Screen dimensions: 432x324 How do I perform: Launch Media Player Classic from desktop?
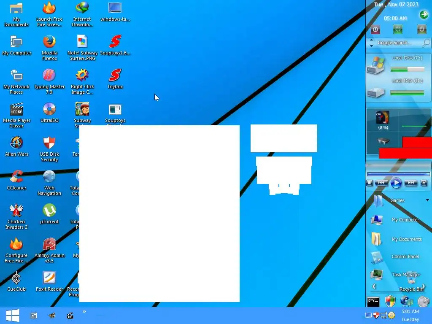point(16,116)
